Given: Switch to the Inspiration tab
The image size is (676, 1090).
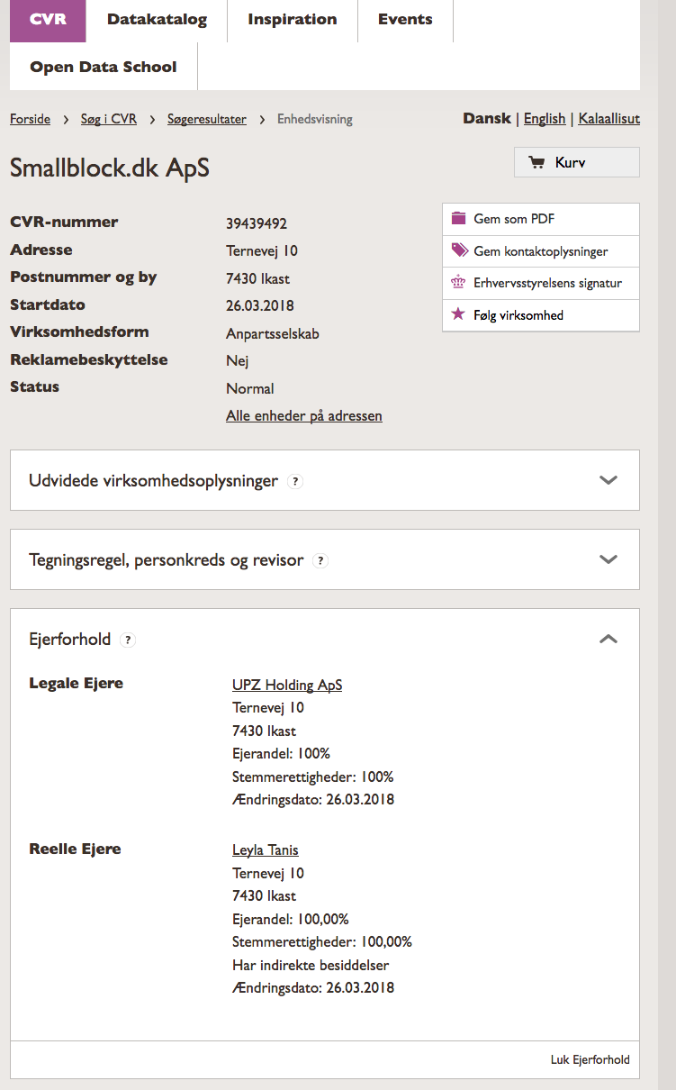Looking at the screenshot, I should point(293,21).
